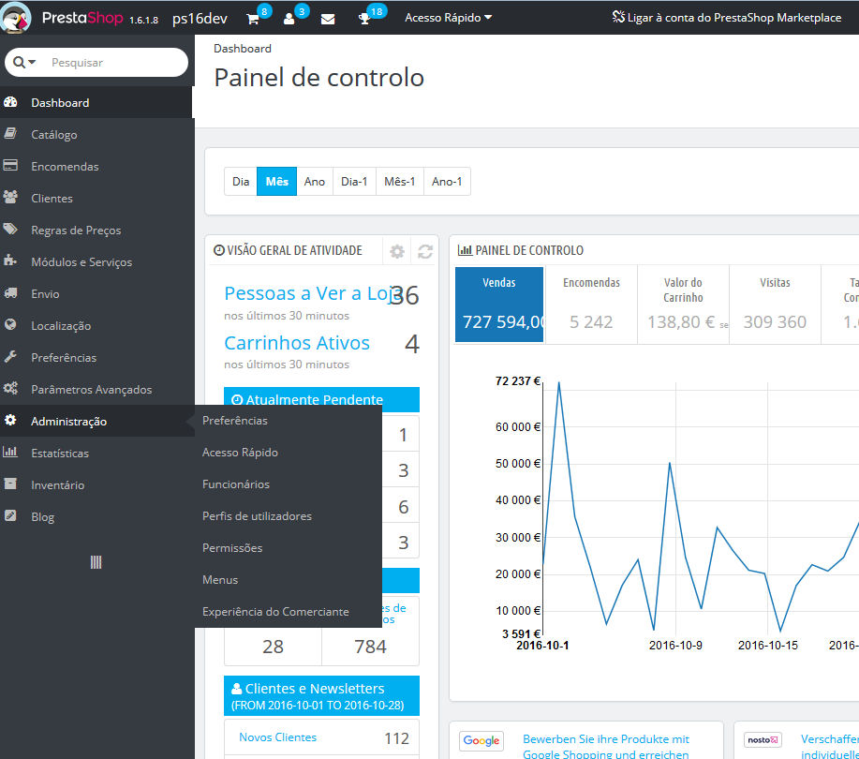Open the envelope messages icon
This screenshot has width=859, height=759.
coord(328,19)
